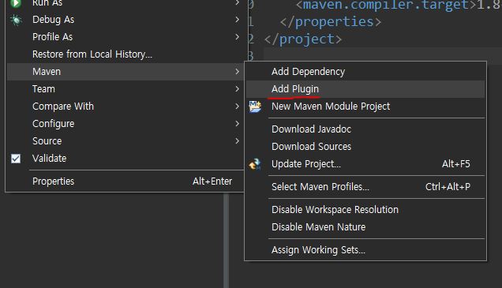Click the Update Project icon

click(x=255, y=164)
